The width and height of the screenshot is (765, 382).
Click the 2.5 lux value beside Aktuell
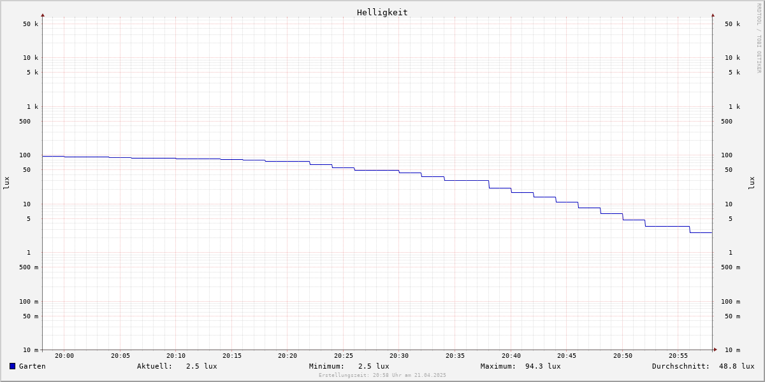pos(201,366)
